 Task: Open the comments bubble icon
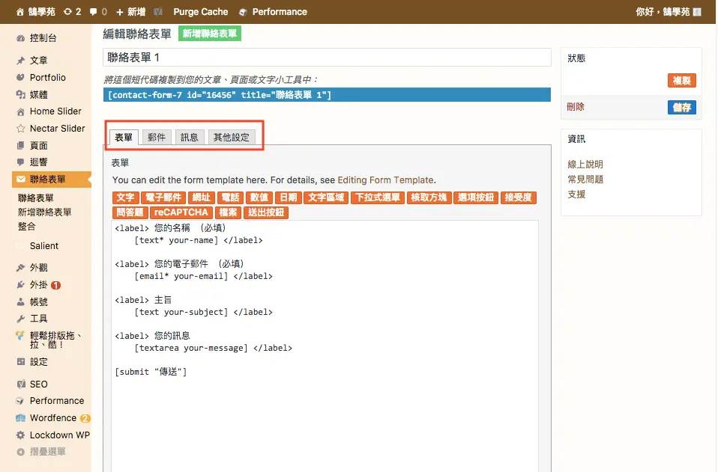click(94, 12)
